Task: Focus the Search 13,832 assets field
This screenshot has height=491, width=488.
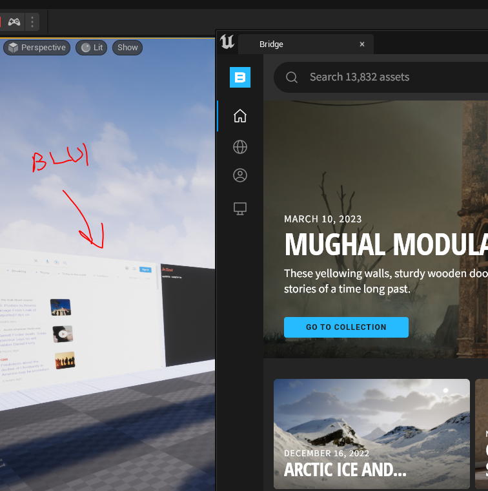Action: [381, 77]
